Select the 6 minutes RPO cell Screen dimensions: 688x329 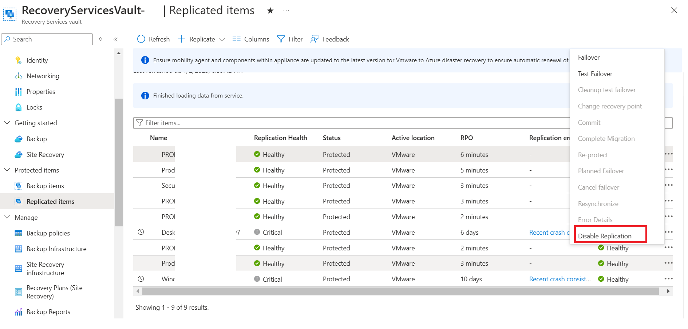(474, 155)
